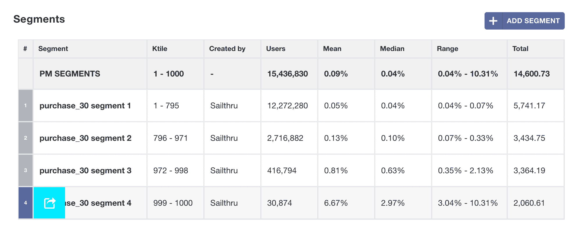Sort by the Range column header
The image size is (581, 237).
tap(447, 49)
